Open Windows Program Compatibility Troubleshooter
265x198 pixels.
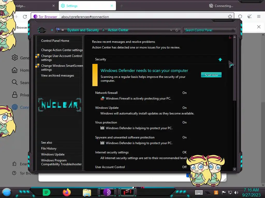point(61,162)
